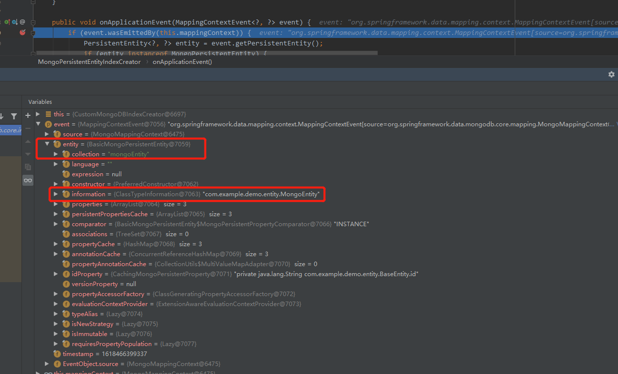Click the Remove Watch minus icon
618x374 pixels.
28,128
